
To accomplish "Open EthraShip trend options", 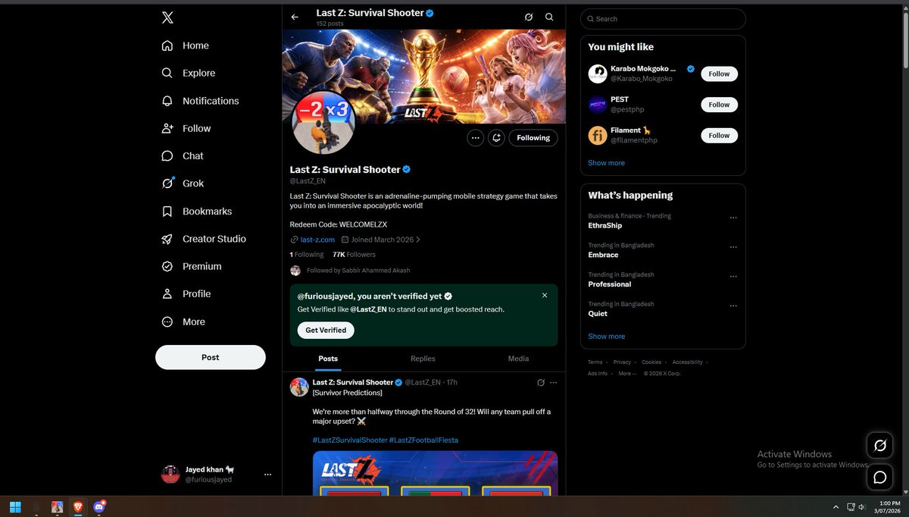I will pos(733,218).
